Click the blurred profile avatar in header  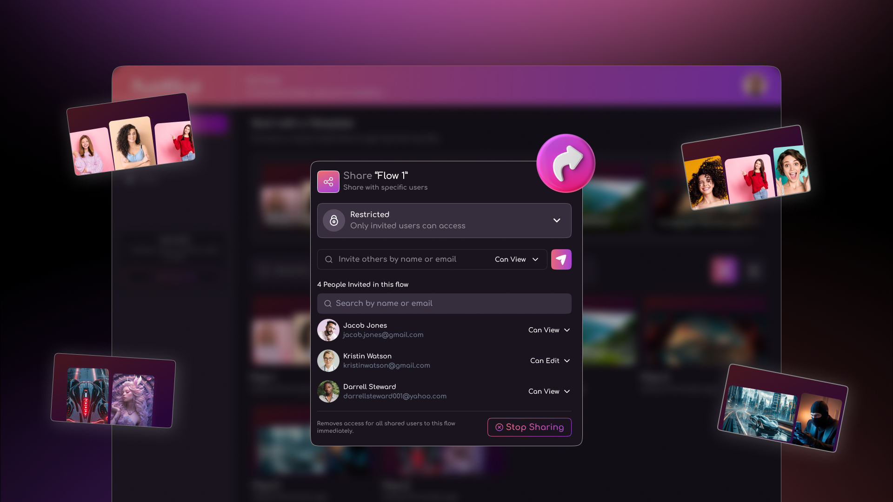[x=754, y=86]
